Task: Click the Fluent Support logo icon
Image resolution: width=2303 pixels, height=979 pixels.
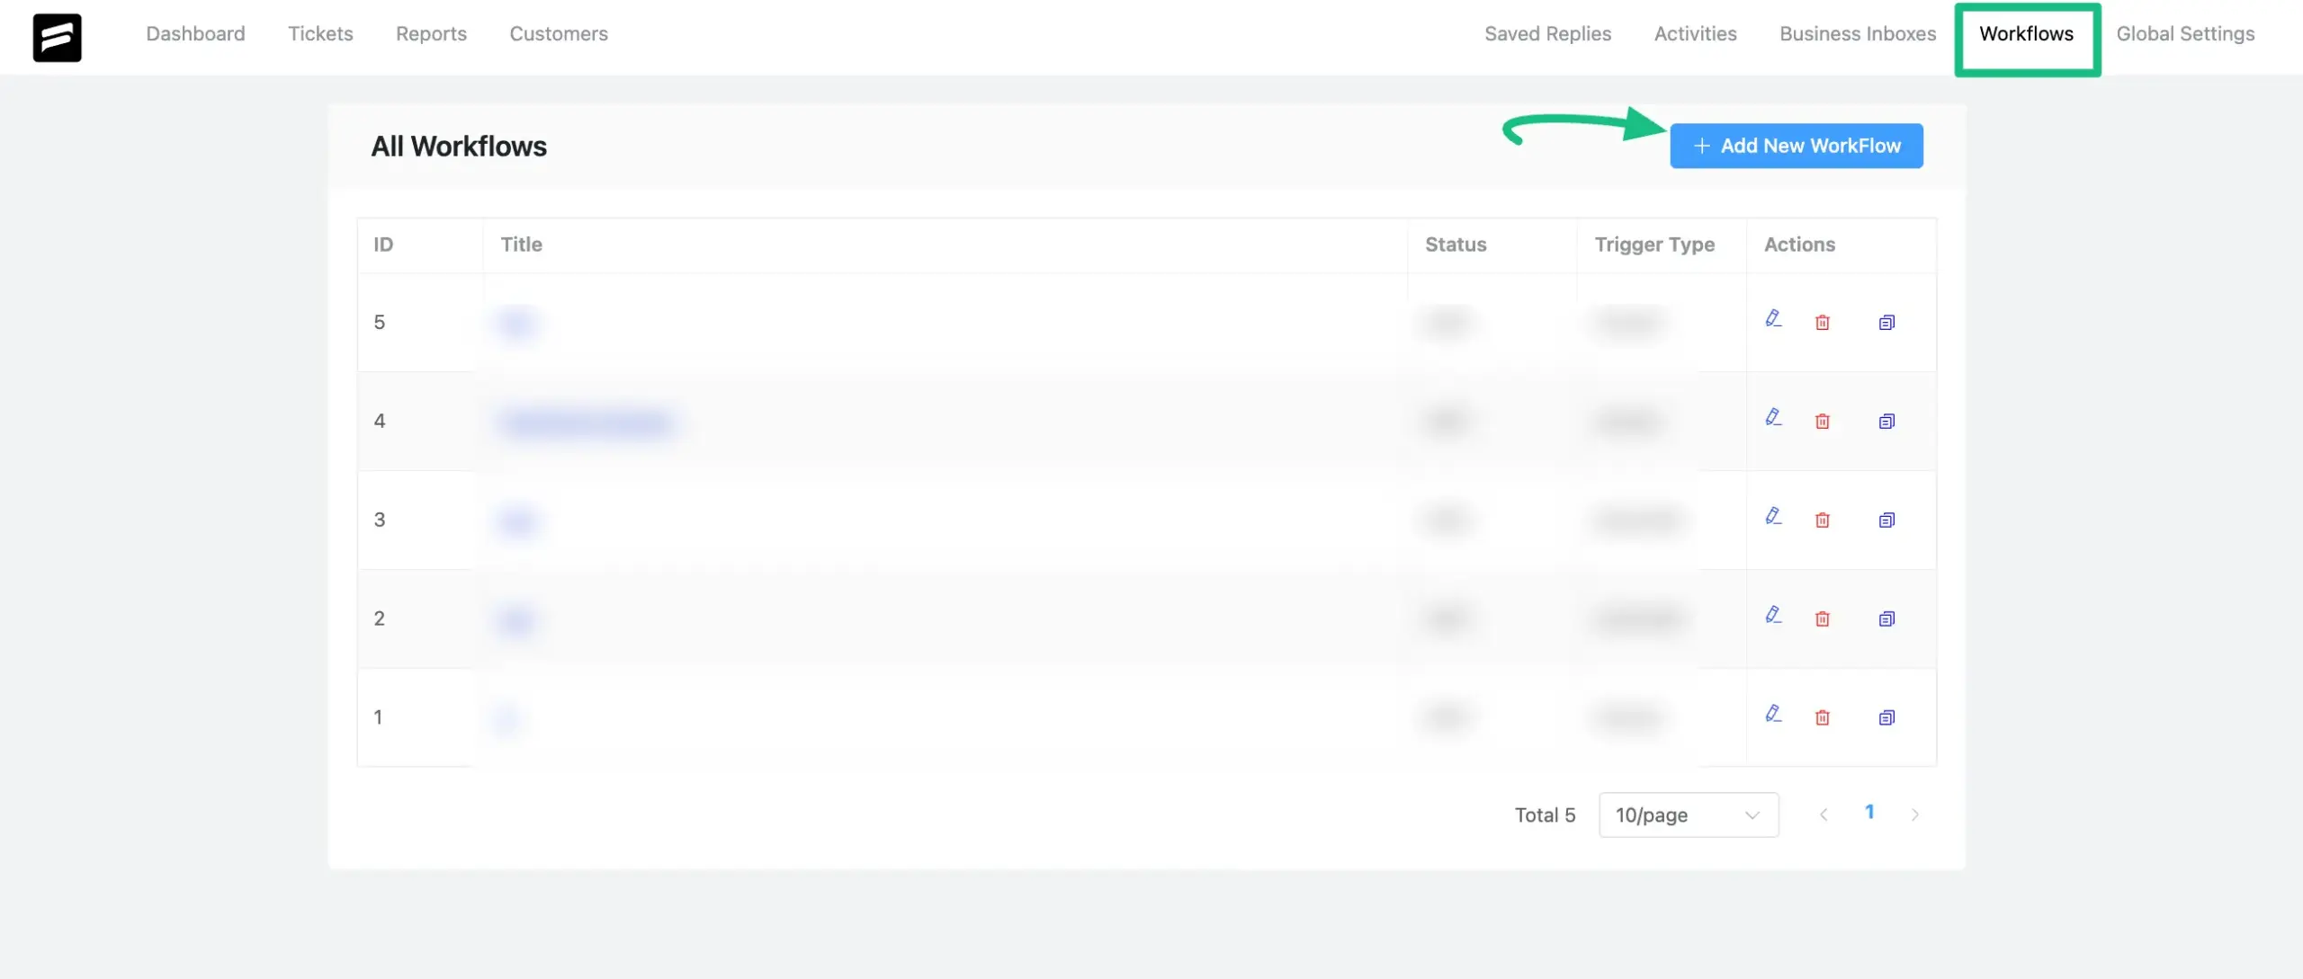Action: pyautogui.click(x=57, y=37)
